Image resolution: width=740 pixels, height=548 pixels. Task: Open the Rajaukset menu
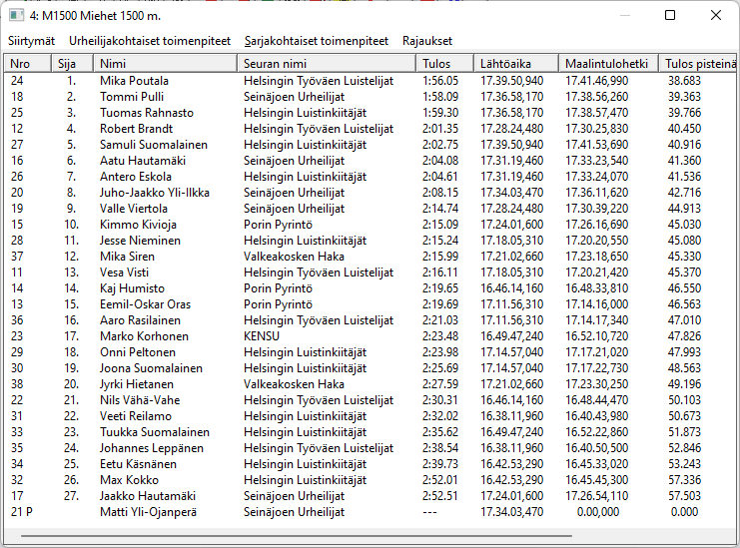click(x=427, y=41)
